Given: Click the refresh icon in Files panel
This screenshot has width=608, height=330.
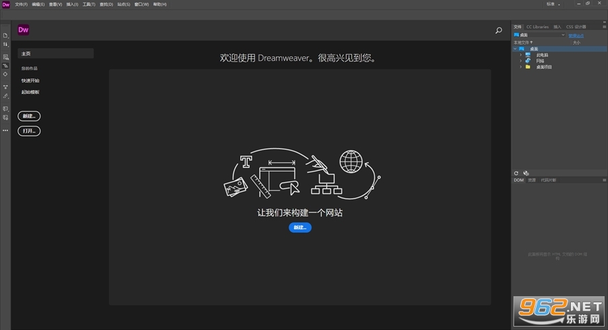Looking at the screenshot, I should (x=516, y=173).
